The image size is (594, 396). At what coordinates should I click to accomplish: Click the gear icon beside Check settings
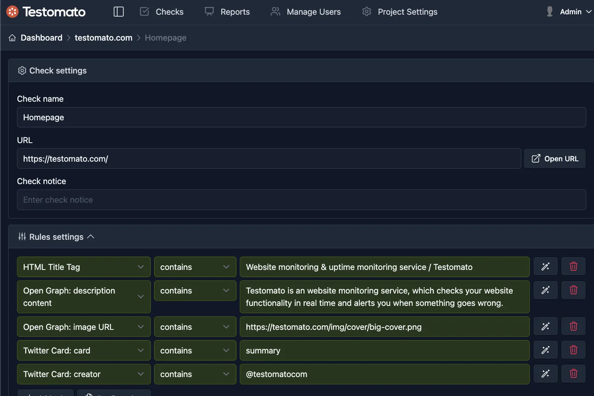point(22,70)
